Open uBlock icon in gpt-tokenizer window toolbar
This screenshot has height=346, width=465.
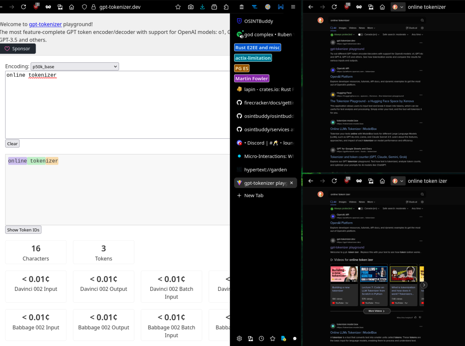pos(36,7)
